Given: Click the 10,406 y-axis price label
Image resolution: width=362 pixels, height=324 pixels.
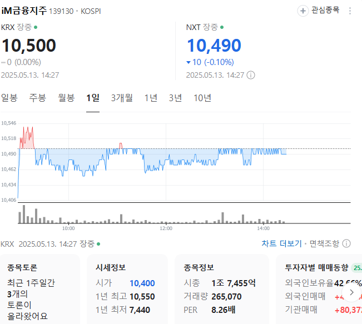Looking at the screenshot, I should (x=9, y=200).
